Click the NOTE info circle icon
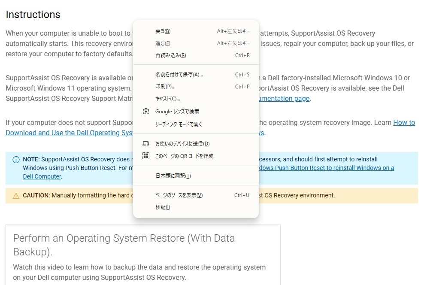This screenshot has width=424, height=285. tap(16, 160)
